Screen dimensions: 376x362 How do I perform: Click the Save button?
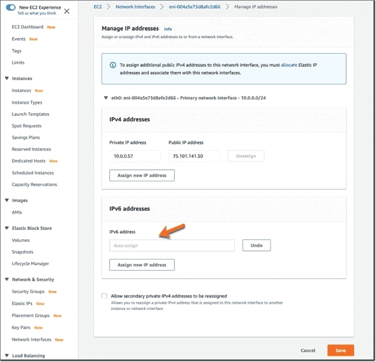(340, 350)
